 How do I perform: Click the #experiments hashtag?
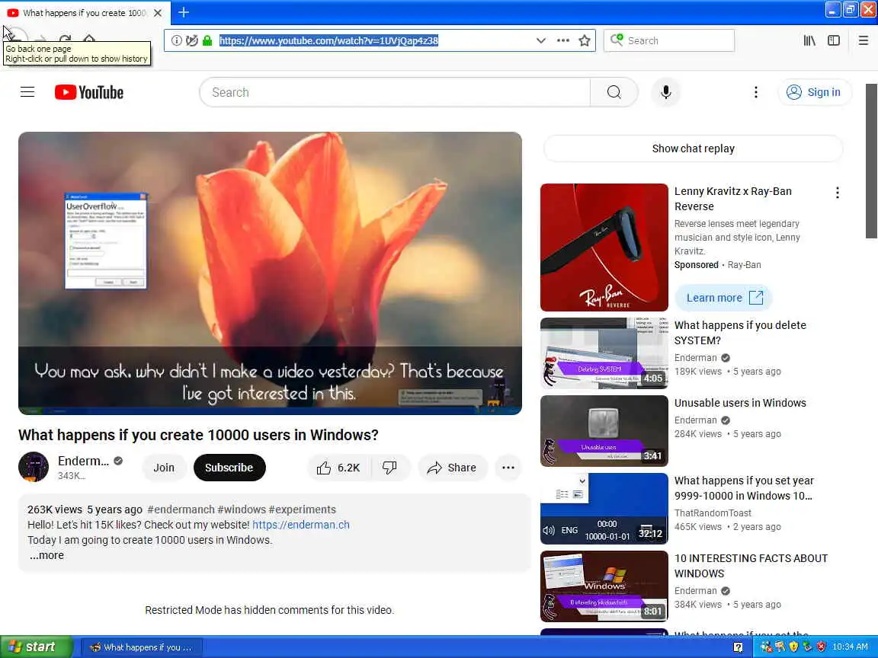pyautogui.click(x=303, y=509)
